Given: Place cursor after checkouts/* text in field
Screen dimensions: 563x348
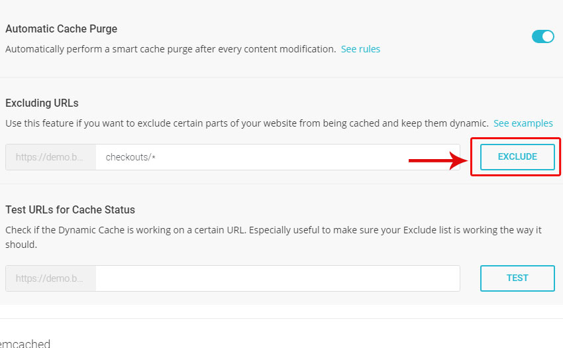Looking at the screenshot, I should pyautogui.click(x=156, y=157).
